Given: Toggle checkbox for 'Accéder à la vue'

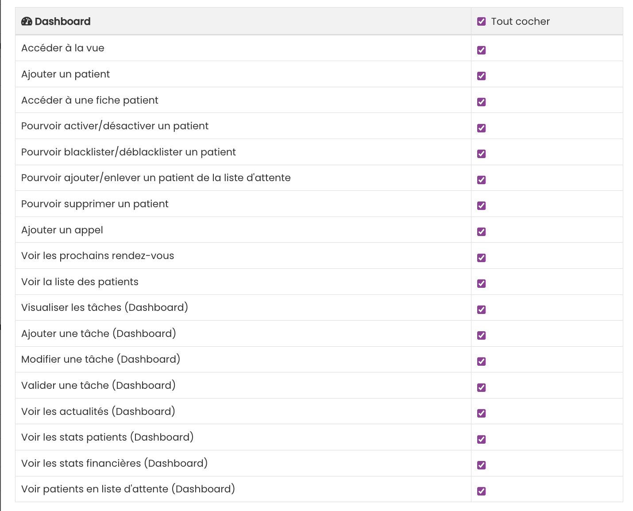Looking at the screenshot, I should pos(482,50).
